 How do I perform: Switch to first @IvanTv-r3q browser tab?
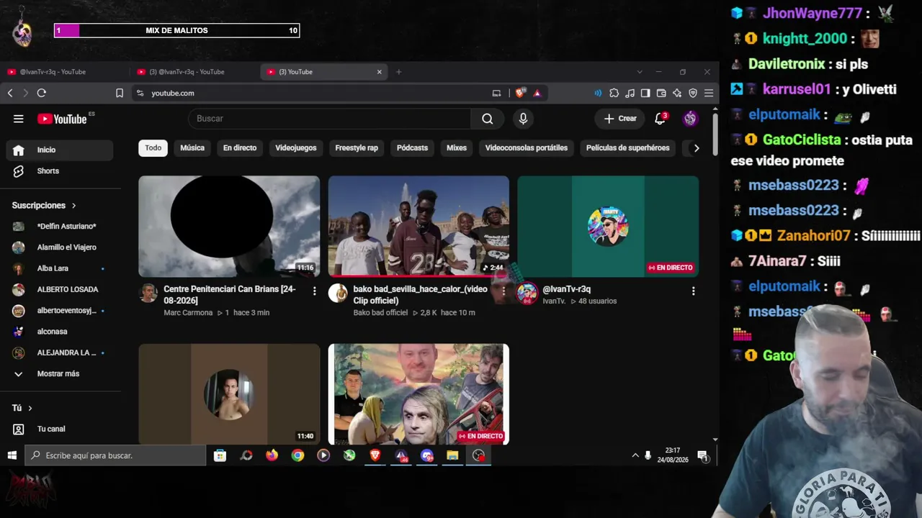pyautogui.click(x=65, y=72)
